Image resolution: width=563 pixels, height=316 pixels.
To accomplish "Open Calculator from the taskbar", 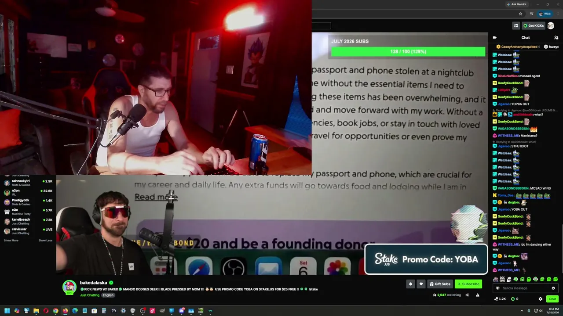I will [104, 311].
